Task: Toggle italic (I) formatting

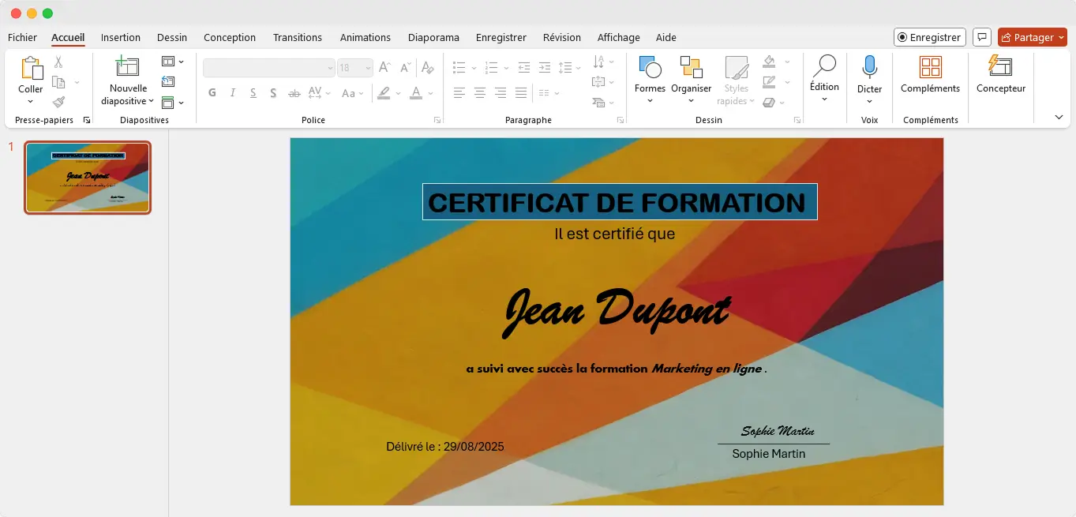Action: point(233,93)
